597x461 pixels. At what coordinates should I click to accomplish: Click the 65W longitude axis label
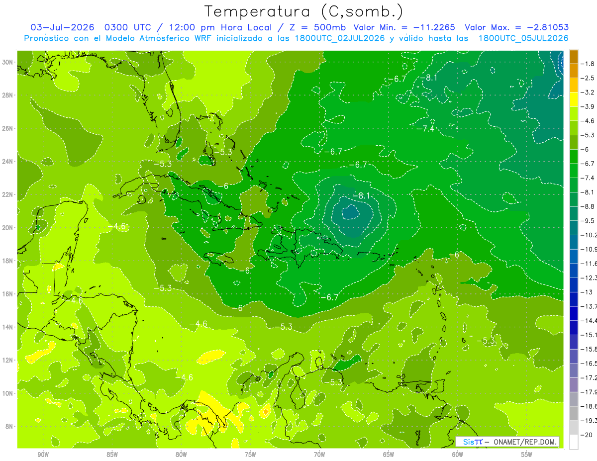pos(389,455)
